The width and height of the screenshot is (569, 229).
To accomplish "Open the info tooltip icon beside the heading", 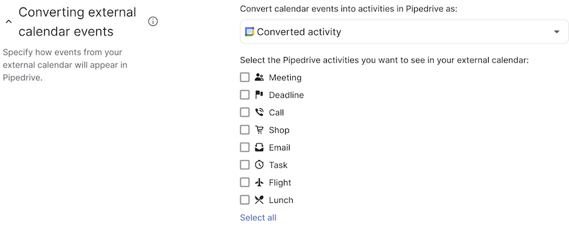I will tap(153, 22).
